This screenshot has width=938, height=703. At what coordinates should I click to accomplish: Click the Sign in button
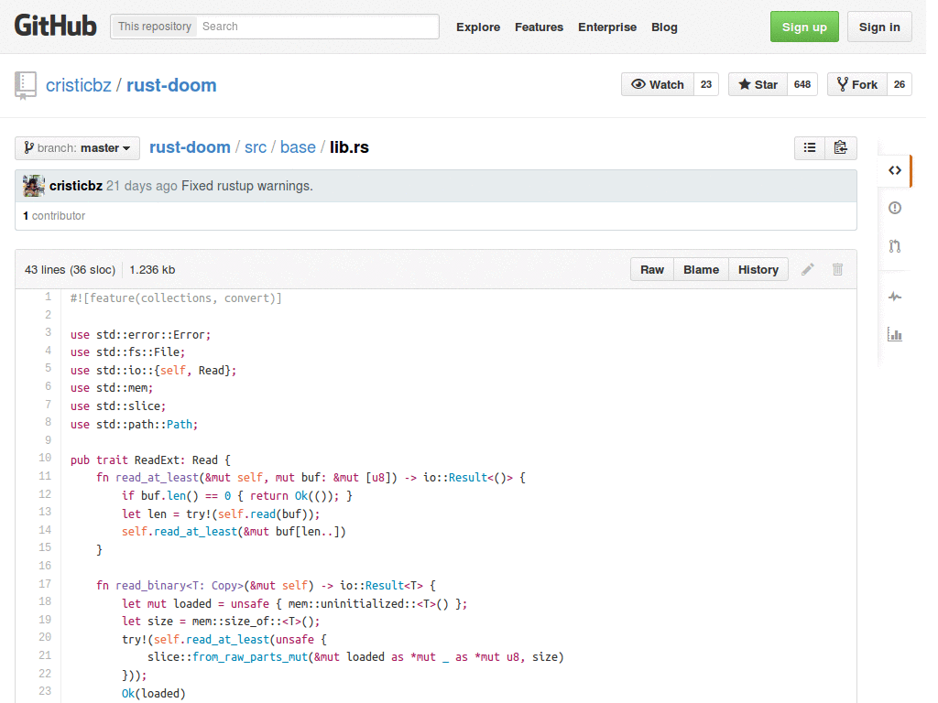[x=879, y=27]
